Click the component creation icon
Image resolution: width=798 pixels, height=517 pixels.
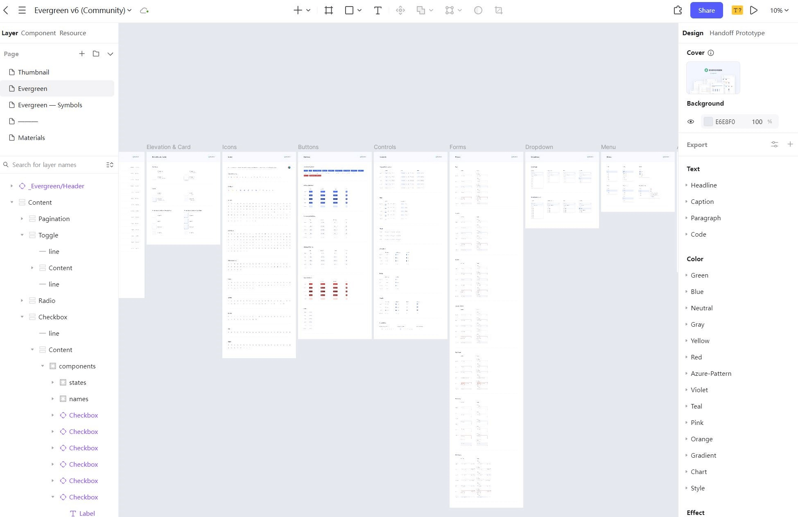coord(400,10)
